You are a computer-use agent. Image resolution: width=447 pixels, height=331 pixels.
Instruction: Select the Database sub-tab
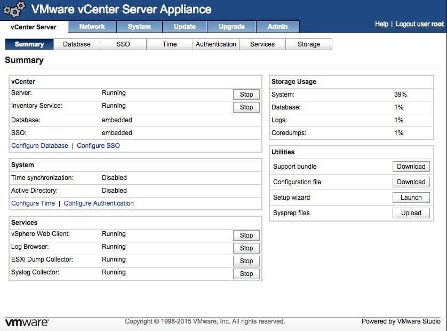point(77,44)
